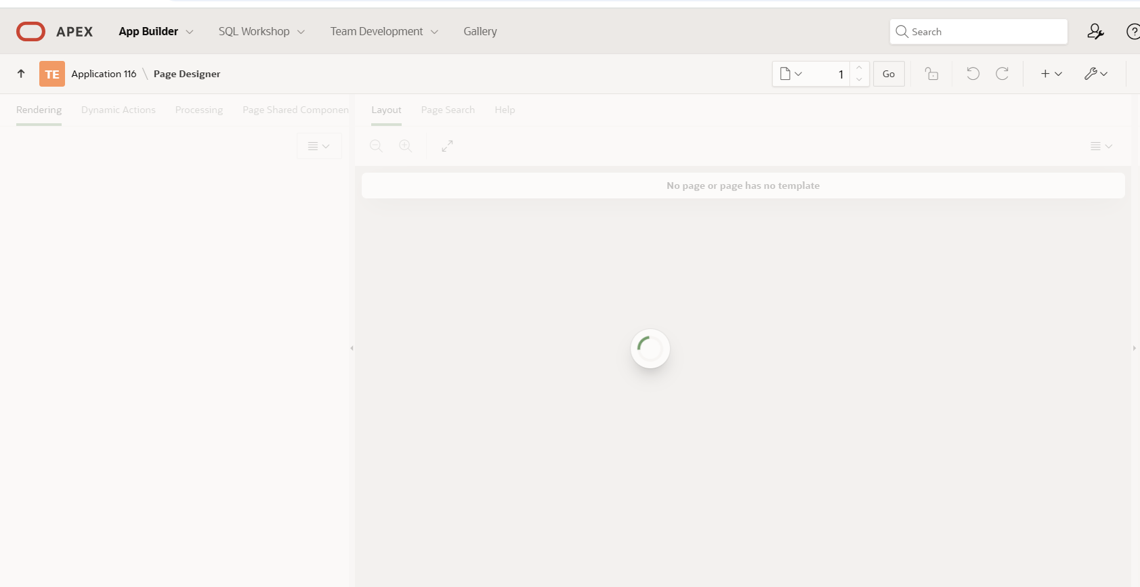Switch to the Layout tab
1140x587 pixels.
click(x=386, y=110)
